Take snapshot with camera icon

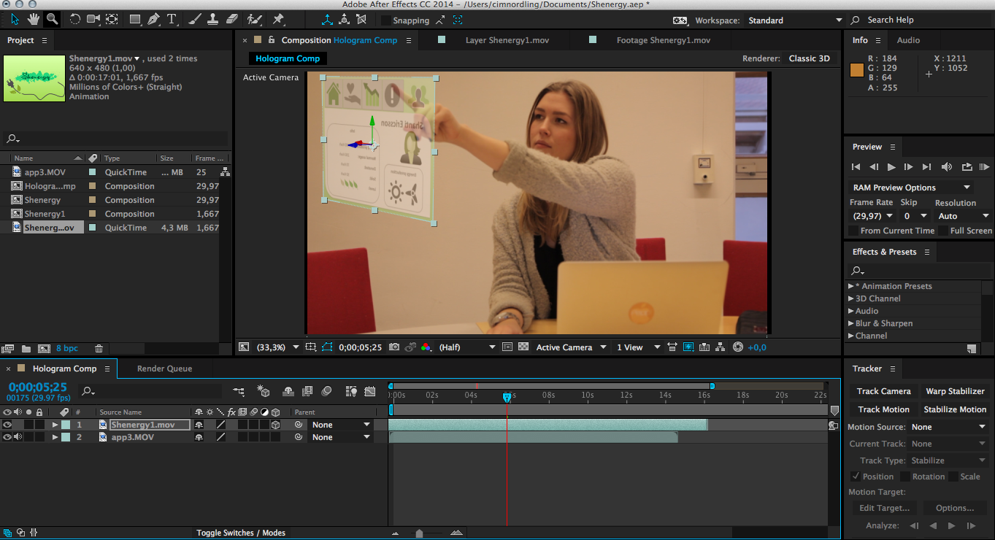pos(394,347)
